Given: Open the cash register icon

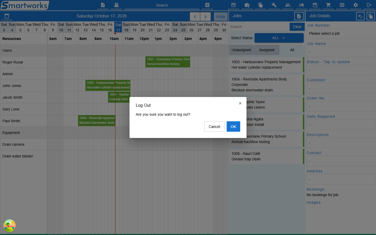Looking at the screenshot, I should click(116, 5).
